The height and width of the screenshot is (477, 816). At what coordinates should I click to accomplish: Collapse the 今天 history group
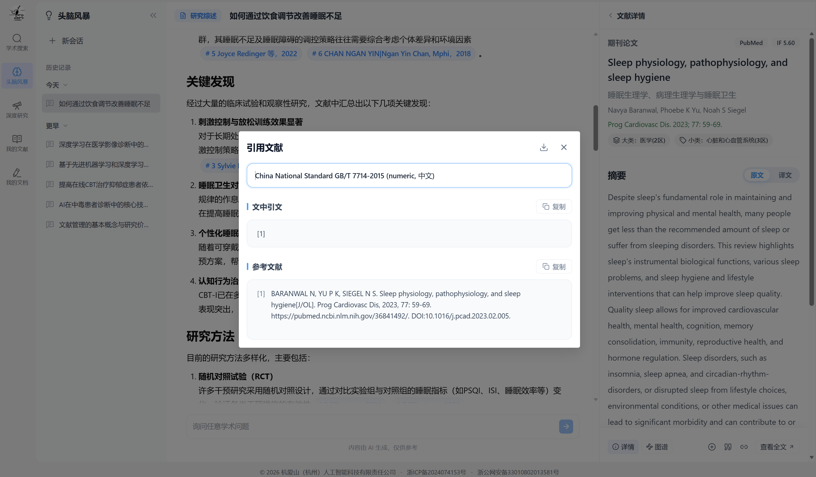click(65, 85)
